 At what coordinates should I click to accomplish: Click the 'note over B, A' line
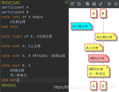[x=16, y=65]
